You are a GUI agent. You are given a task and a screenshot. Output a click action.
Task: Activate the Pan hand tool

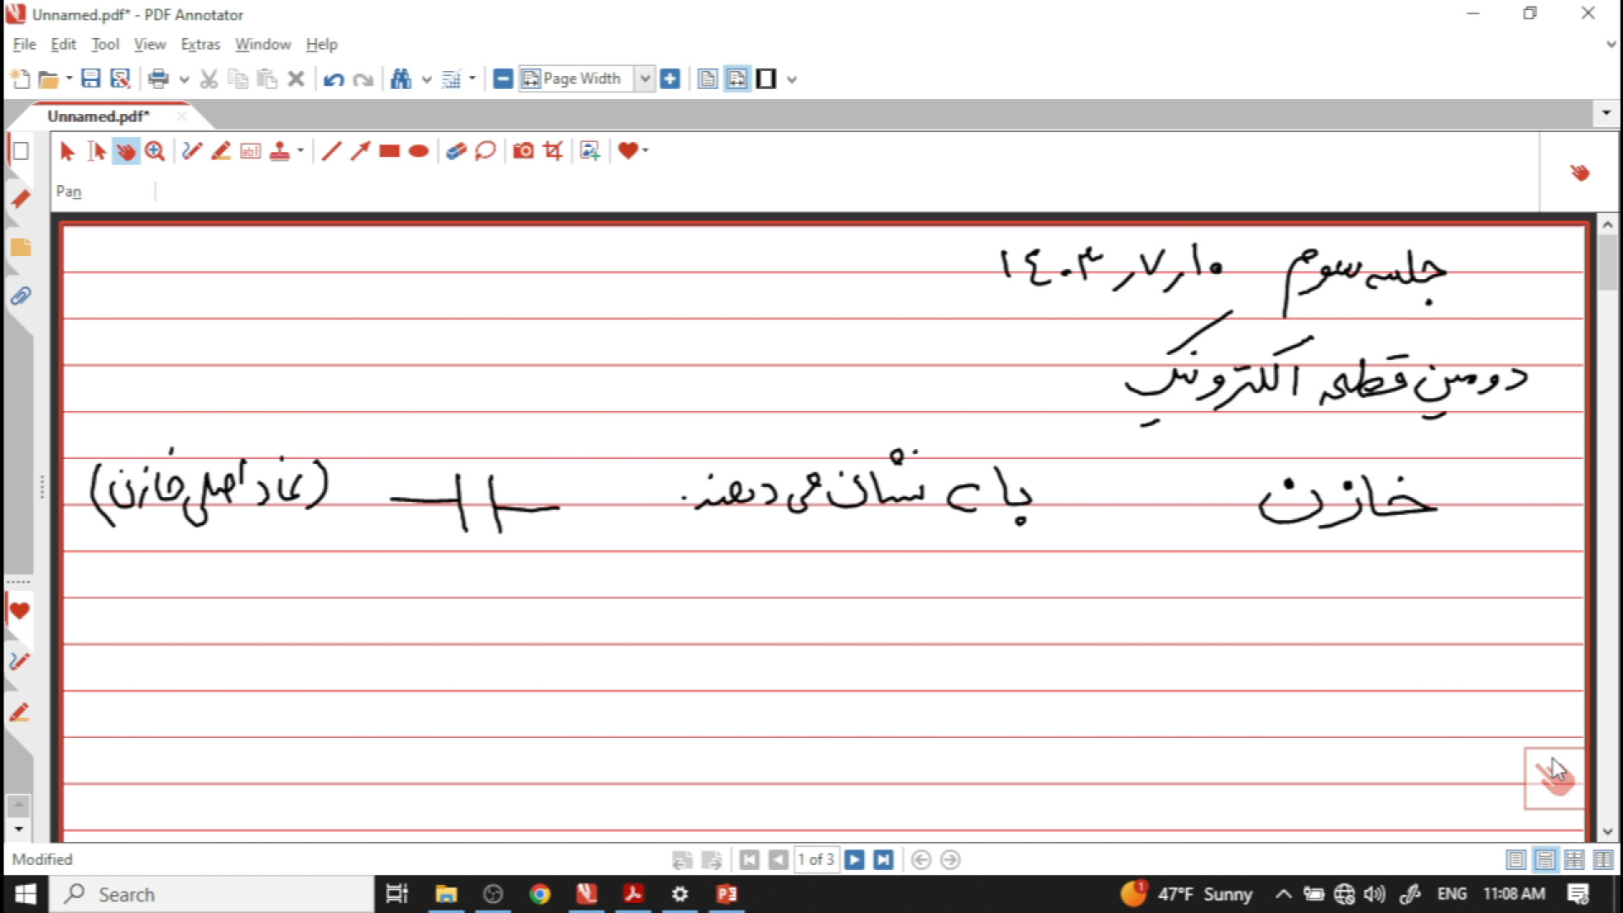coord(125,151)
